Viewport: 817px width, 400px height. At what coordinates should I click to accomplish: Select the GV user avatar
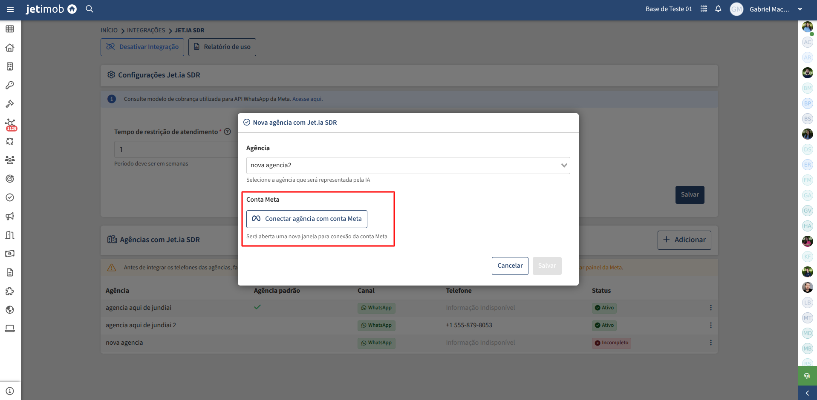point(807,211)
